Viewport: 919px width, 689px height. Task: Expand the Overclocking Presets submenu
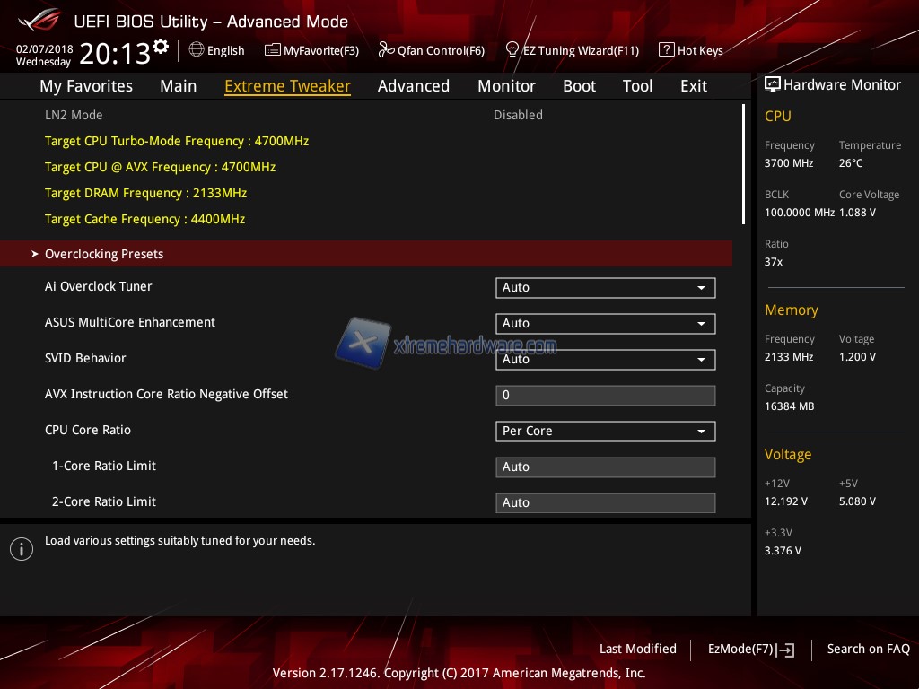104,254
